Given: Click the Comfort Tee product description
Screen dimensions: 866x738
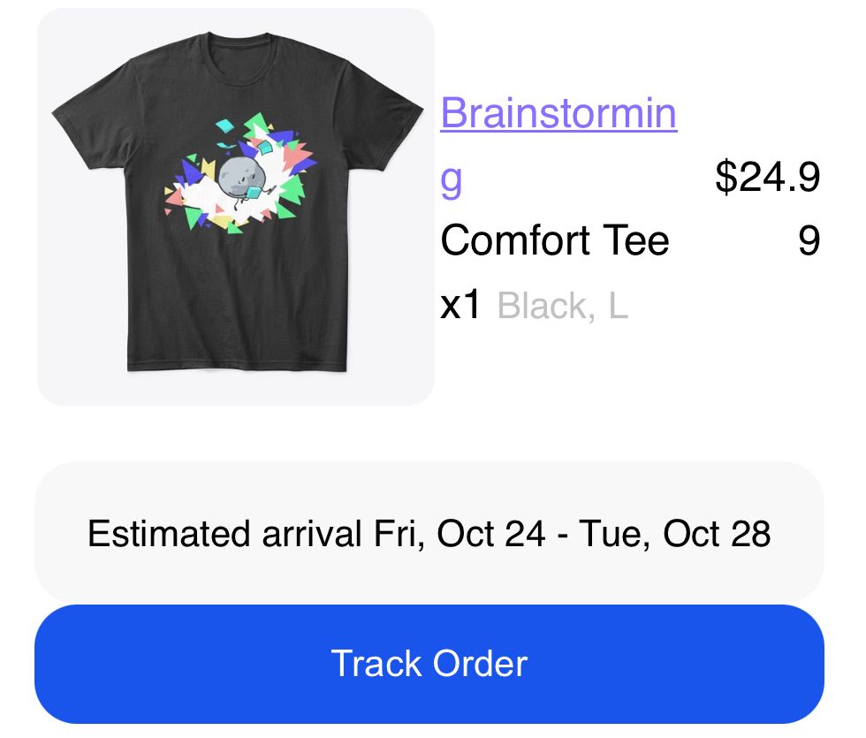Looking at the screenshot, I should (556, 240).
